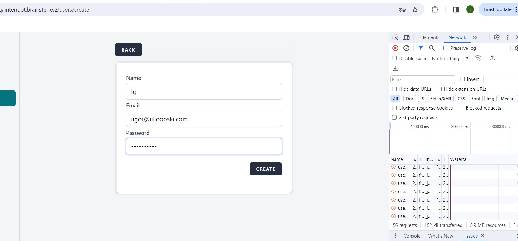This screenshot has width=518, height=241.
Task: Enable the Preserve log checkbox
Action: [446, 48]
